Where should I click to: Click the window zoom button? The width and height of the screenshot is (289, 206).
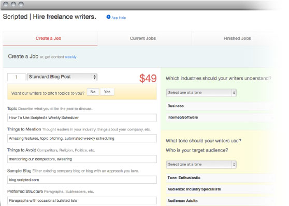21,4
